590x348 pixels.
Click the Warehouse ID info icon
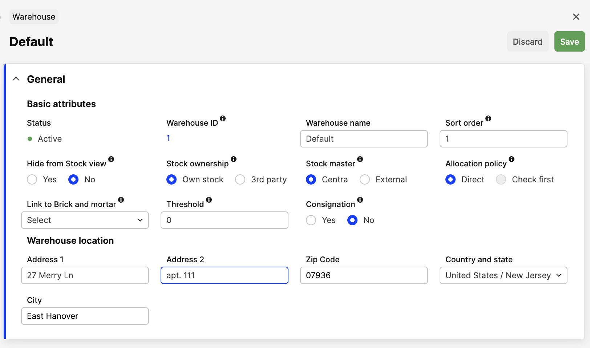coord(223,119)
